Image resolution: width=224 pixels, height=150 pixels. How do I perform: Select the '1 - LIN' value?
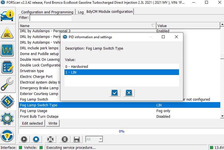(121, 72)
